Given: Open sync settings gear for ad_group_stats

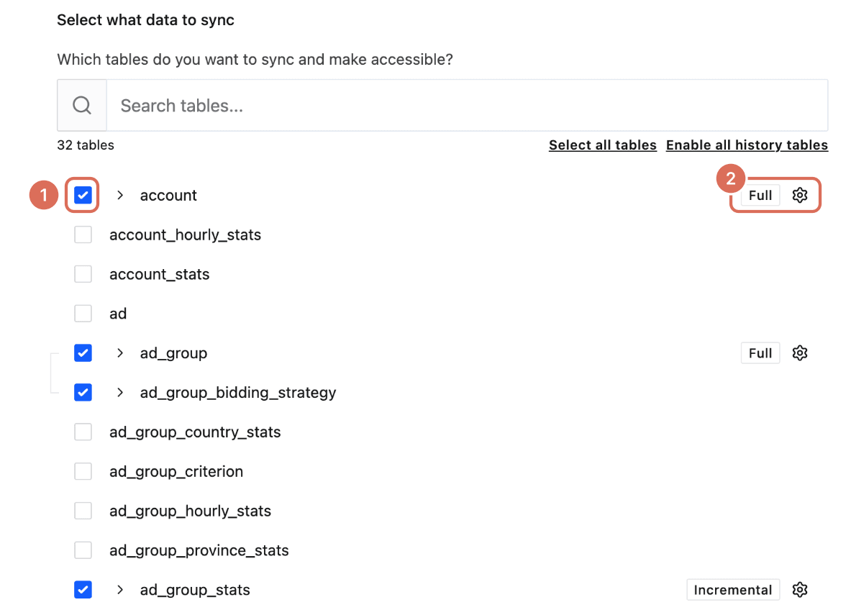Looking at the screenshot, I should tap(800, 590).
